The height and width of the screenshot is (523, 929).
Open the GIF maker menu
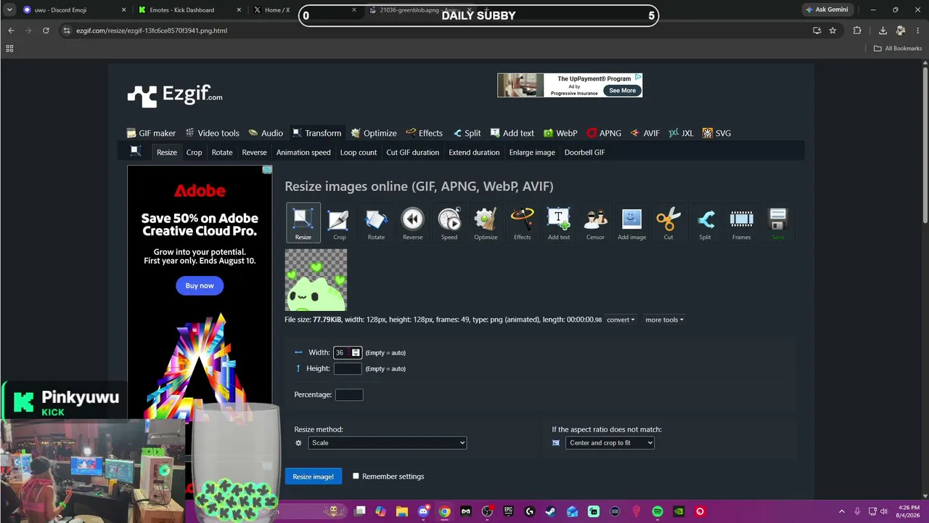pyautogui.click(x=151, y=133)
